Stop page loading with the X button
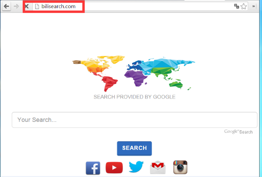Viewport: 262px width, 177px height. coord(27,7)
